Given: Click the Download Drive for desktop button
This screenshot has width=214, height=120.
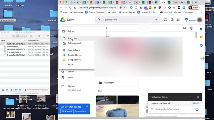Looking at the screenshot, I should click(x=67, y=111).
